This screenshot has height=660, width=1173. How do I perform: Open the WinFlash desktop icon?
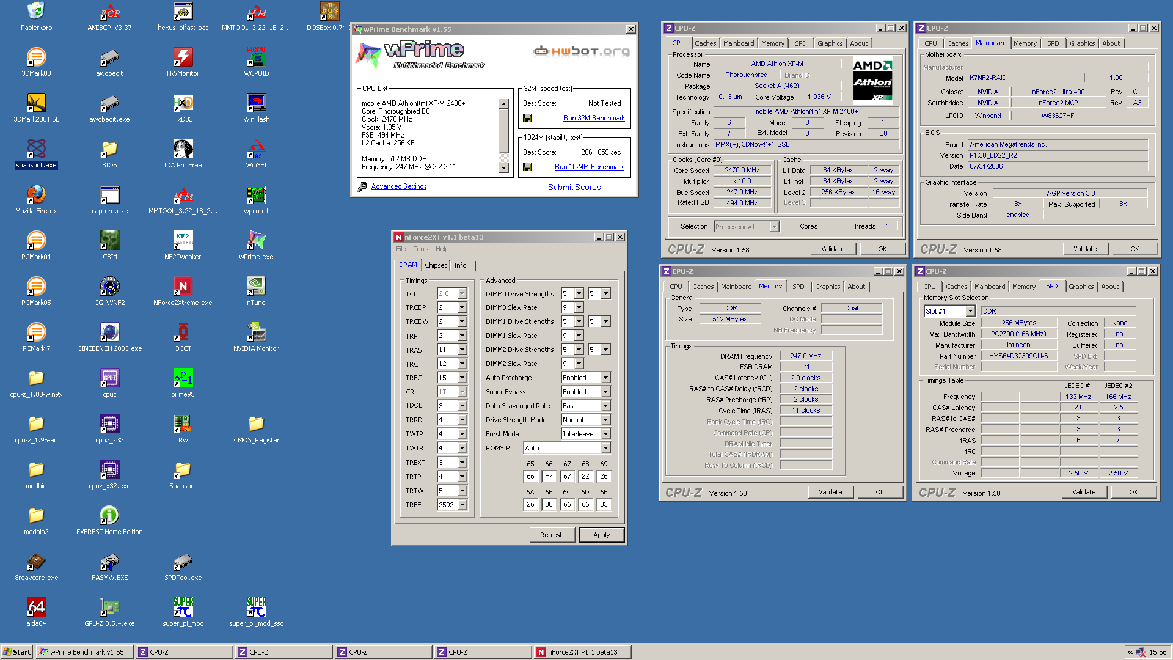[256, 108]
